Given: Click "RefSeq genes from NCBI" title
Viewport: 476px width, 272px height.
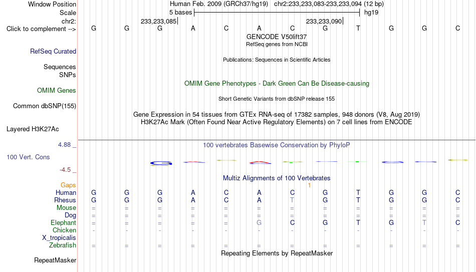Looking at the screenshot, I should [x=277, y=44].
